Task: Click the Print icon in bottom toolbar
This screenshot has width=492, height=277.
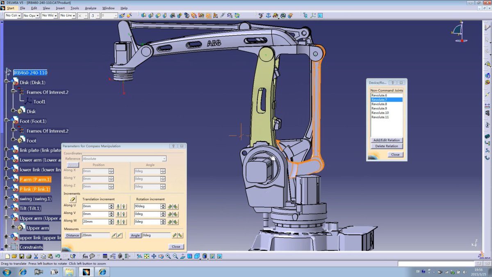Action: click(x=29, y=256)
